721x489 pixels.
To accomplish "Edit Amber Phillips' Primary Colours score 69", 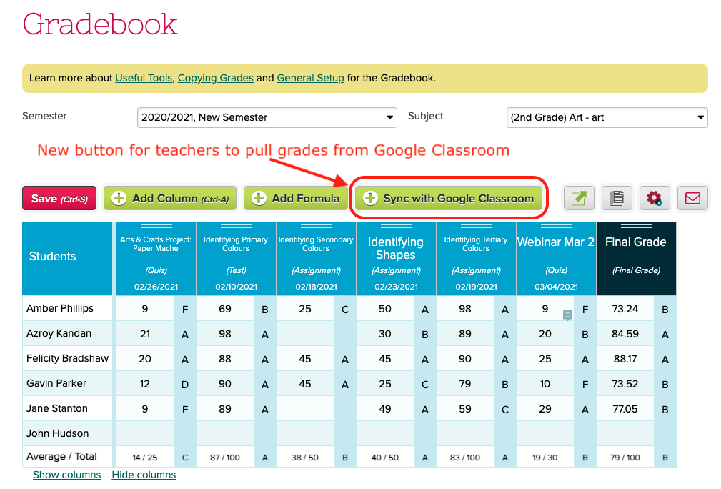I will coord(225,309).
